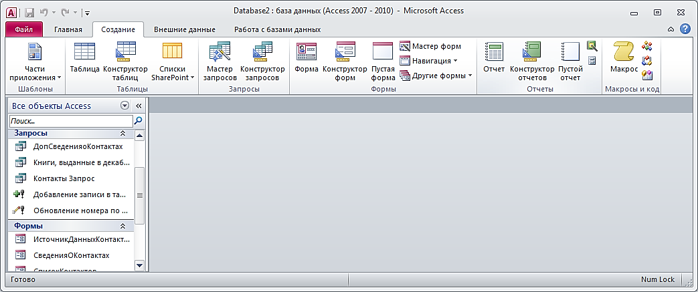The width and height of the screenshot is (698, 292).
Task: Open Access Help question mark icon
Action: pos(685,29)
